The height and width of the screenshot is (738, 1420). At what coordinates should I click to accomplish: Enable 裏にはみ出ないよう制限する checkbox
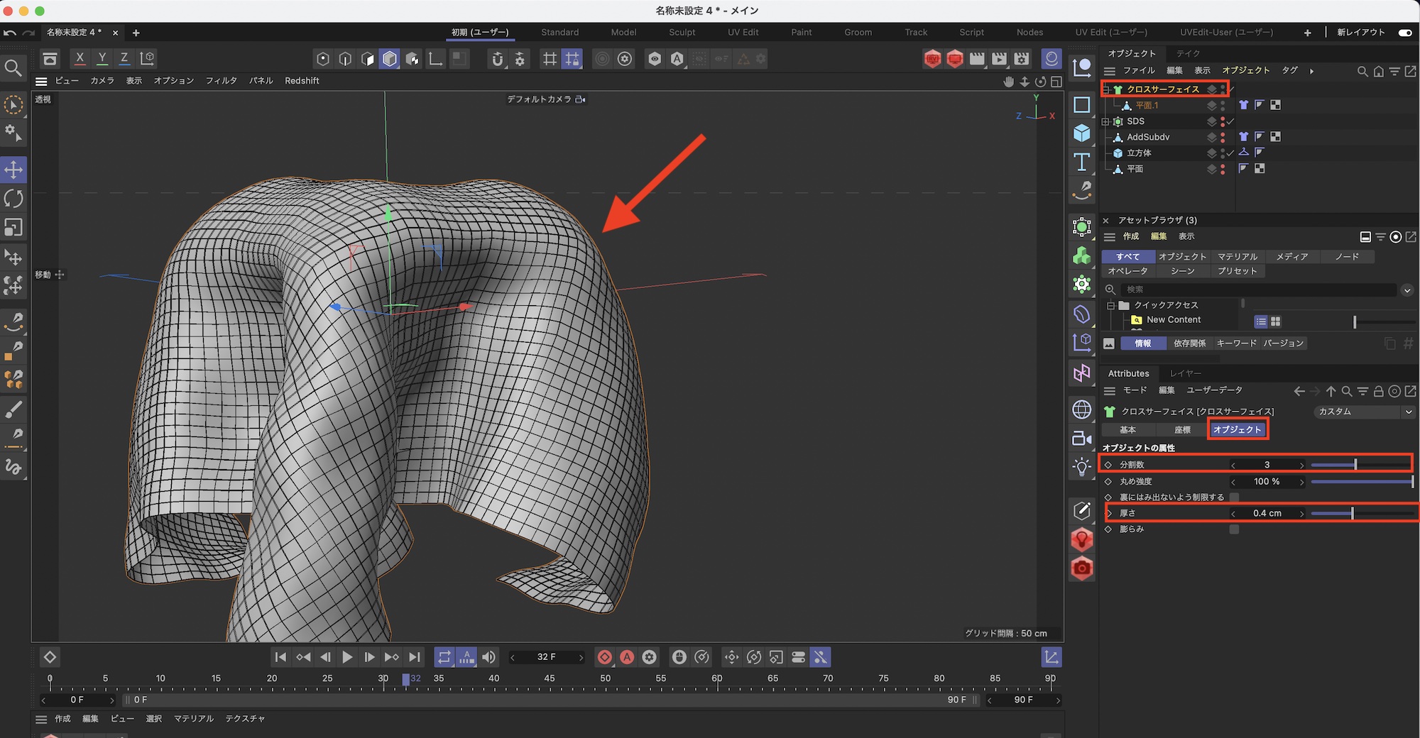coord(1234,497)
